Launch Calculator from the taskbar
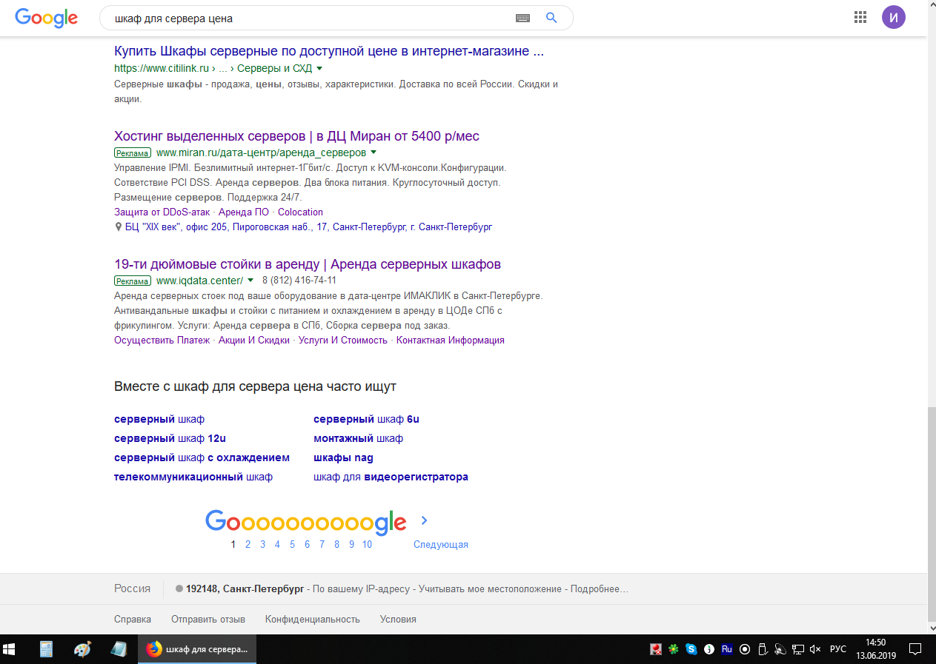This screenshot has width=936, height=664. tap(46, 649)
